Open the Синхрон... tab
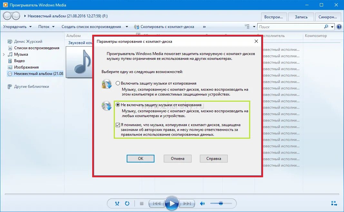This screenshot has height=212, width=344. pyautogui.click(x=328, y=17)
